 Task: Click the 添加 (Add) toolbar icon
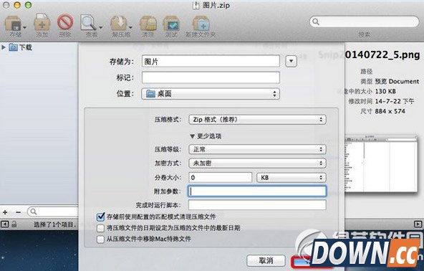tap(42, 23)
